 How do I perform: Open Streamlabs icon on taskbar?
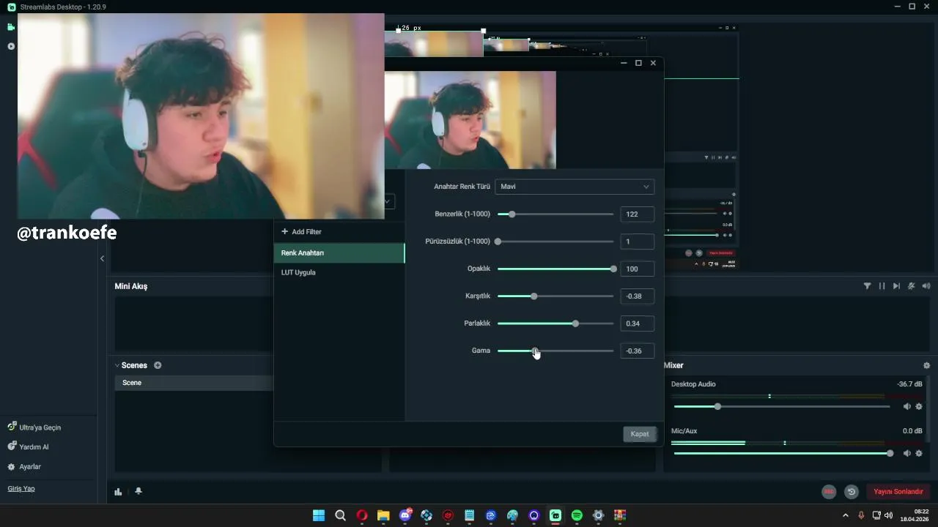click(x=555, y=515)
